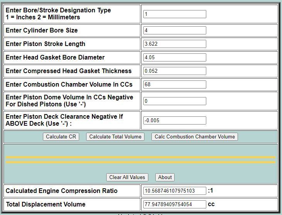Click the Calculated Engine Compression Ratio result field
Screen dimensions: 282x215
point(175,191)
